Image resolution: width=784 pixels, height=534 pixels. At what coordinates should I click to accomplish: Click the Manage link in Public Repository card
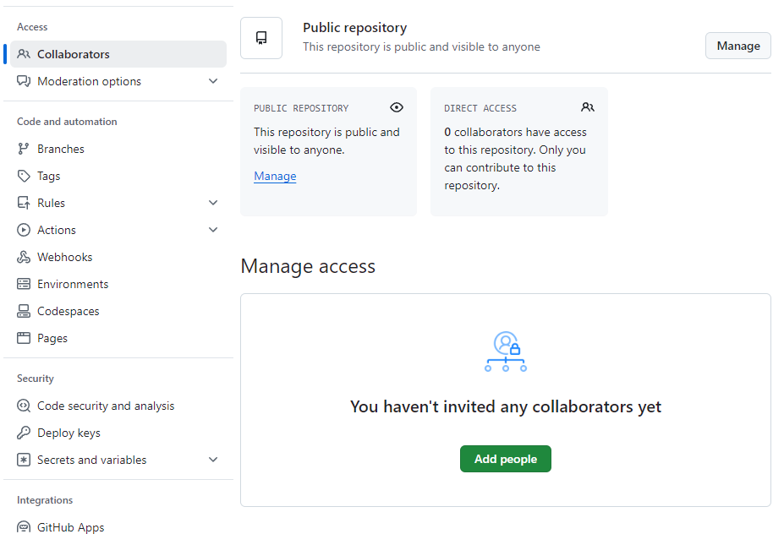275,176
